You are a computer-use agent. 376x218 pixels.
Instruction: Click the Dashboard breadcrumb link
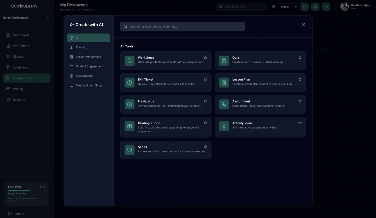coord(67,10)
